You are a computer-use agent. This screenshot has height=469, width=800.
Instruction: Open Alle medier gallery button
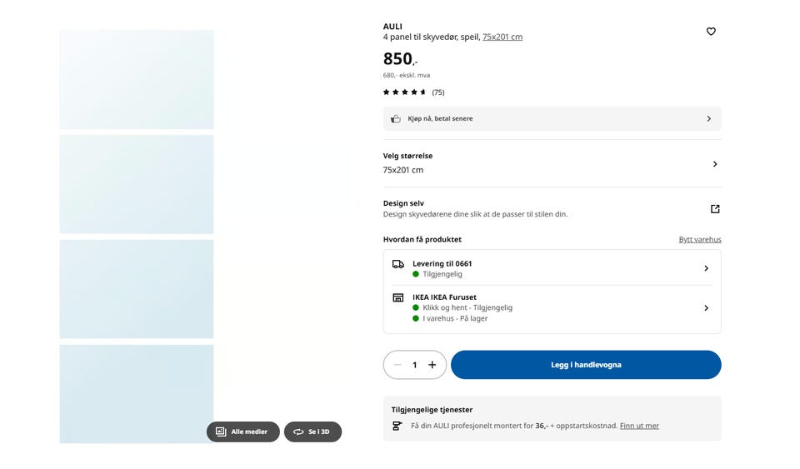click(x=242, y=432)
